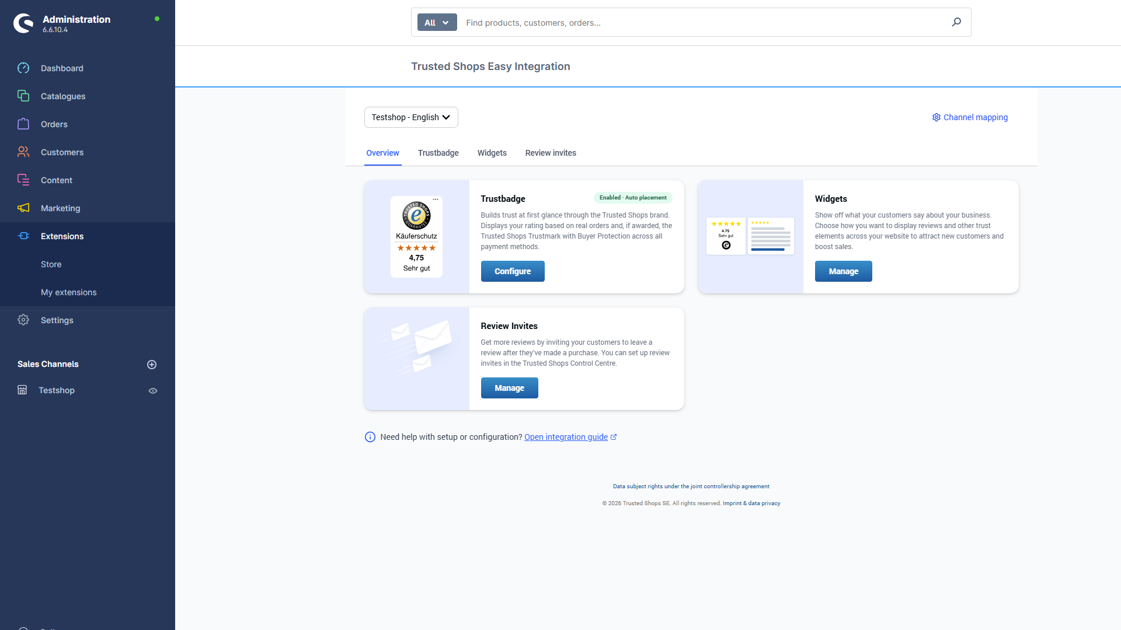Toggle Testshop visibility with the eye icon

coord(152,390)
